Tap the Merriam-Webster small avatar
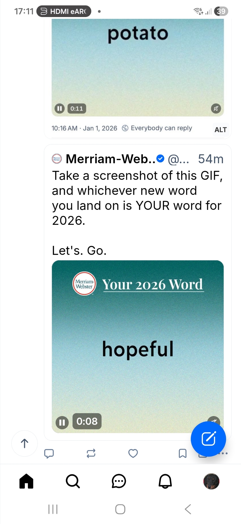Image resolution: width=241 pixels, height=524 pixels. pos(57,159)
